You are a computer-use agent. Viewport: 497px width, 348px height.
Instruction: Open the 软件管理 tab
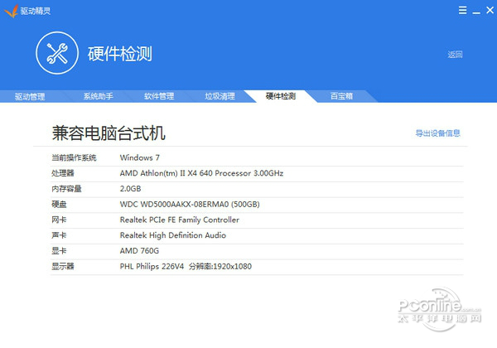click(159, 96)
